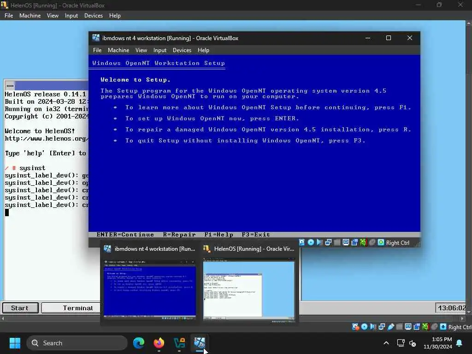Click CPU load indicator in HelenOS status bar

(x=425, y=327)
